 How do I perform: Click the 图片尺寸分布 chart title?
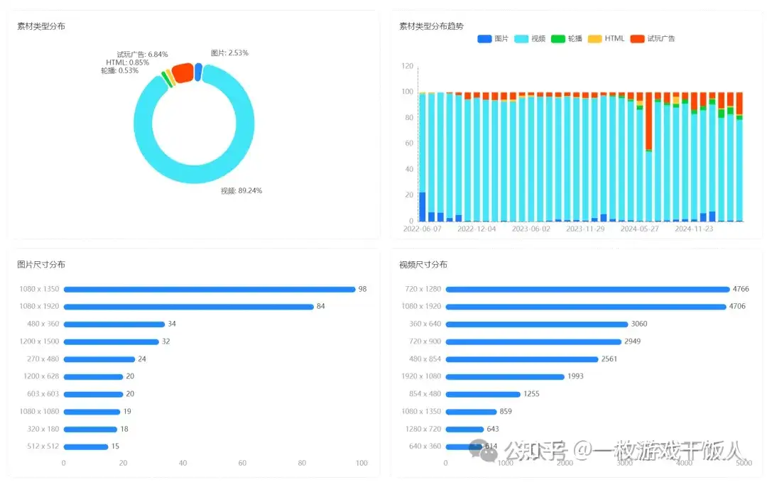point(41,265)
